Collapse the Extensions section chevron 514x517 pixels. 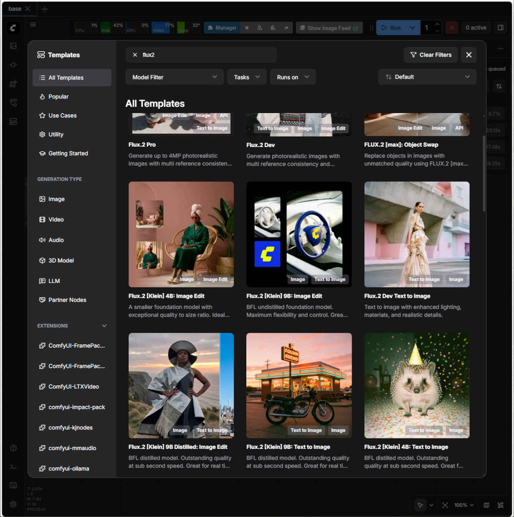tap(104, 326)
